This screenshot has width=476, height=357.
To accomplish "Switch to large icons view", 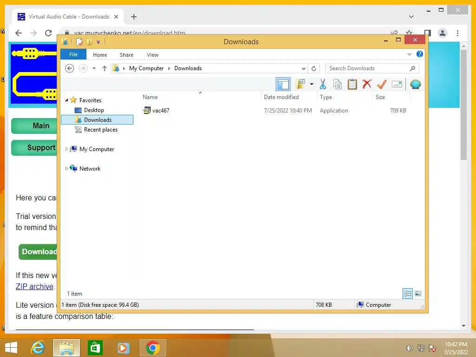I will tap(418, 293).
